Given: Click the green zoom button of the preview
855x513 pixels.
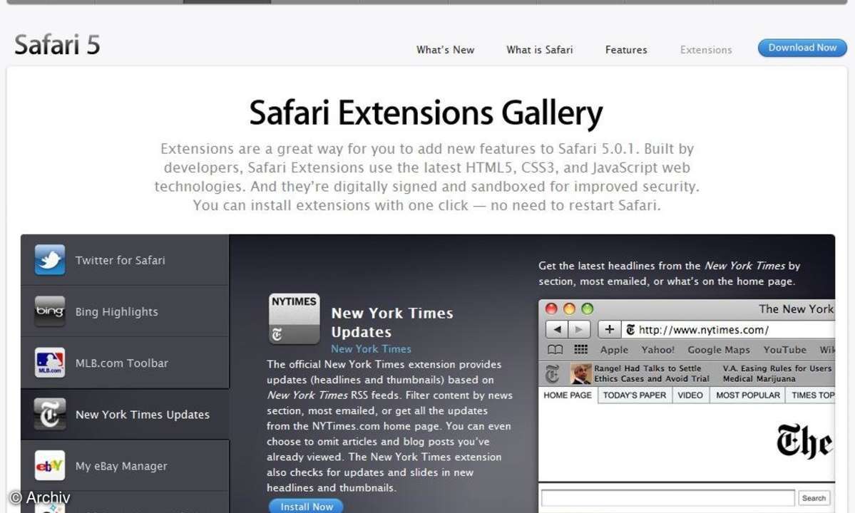Looking at the screenshot, I should 588,309.
